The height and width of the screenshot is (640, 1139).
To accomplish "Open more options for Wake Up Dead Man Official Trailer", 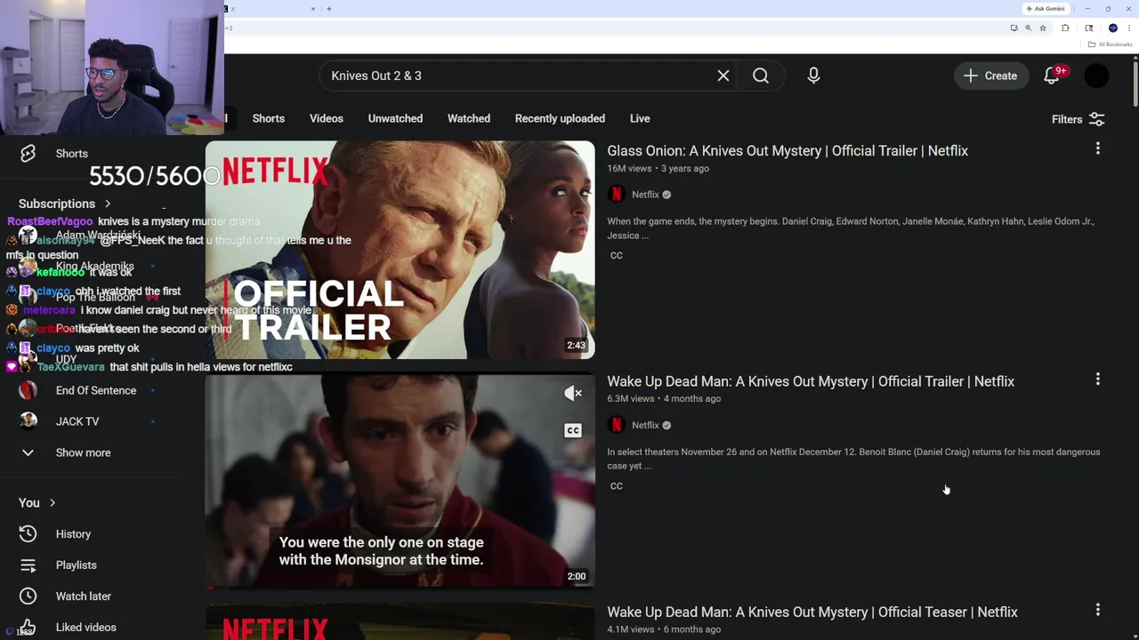I will 1098,380.
